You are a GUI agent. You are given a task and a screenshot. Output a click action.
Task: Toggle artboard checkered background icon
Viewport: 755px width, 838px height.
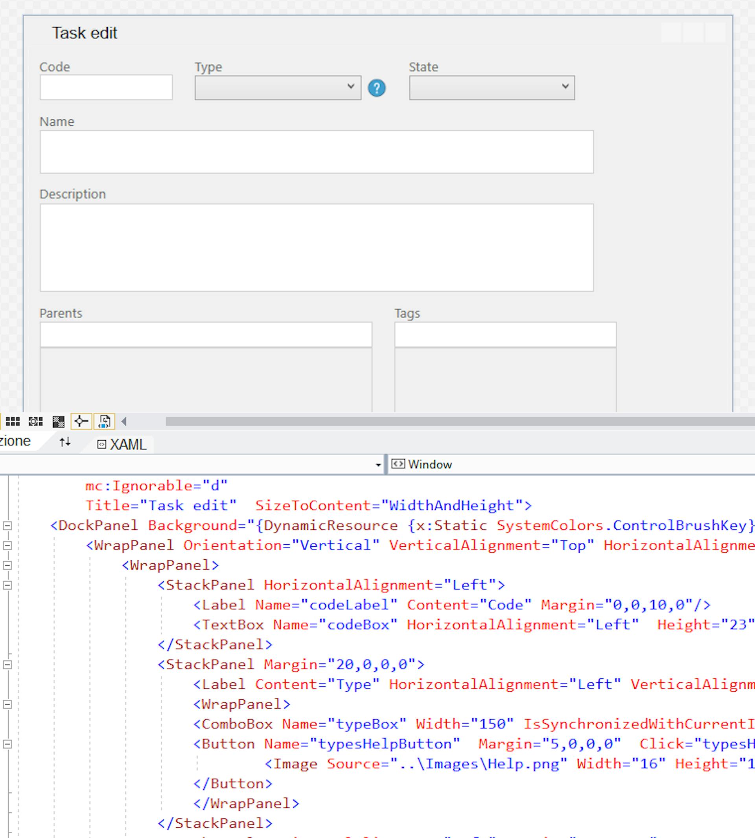tap(59, 422)
